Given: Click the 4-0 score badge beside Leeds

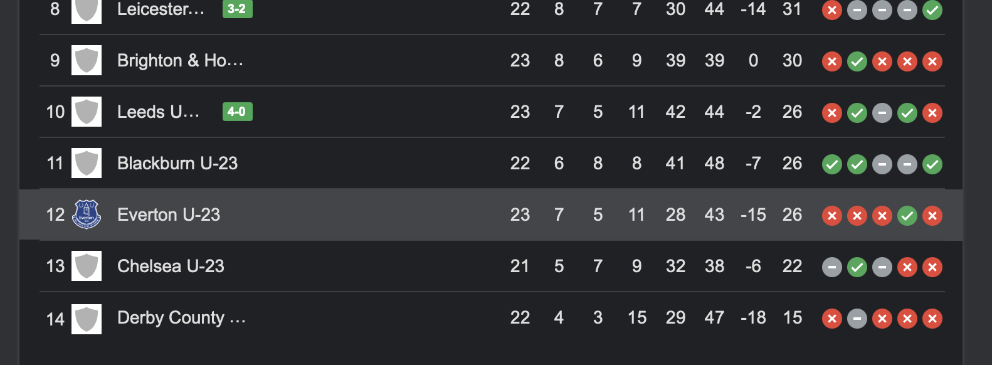Looking at the screenshot, I should (237, 112).
